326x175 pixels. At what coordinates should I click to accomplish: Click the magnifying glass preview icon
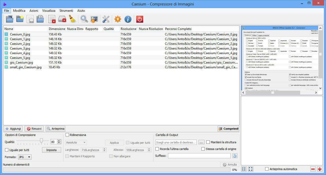(x=84, y=19)
